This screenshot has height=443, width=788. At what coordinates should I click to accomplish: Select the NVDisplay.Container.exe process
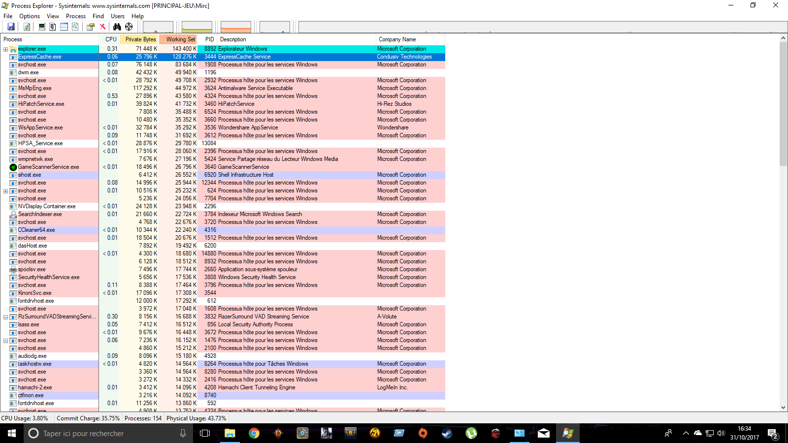[x=47, y=206]
